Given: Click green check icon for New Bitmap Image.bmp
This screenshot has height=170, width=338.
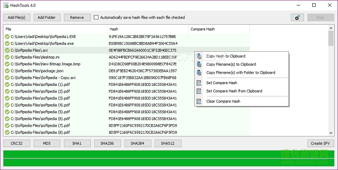Looking at the screenshot, I should click(x=7, y=64).
